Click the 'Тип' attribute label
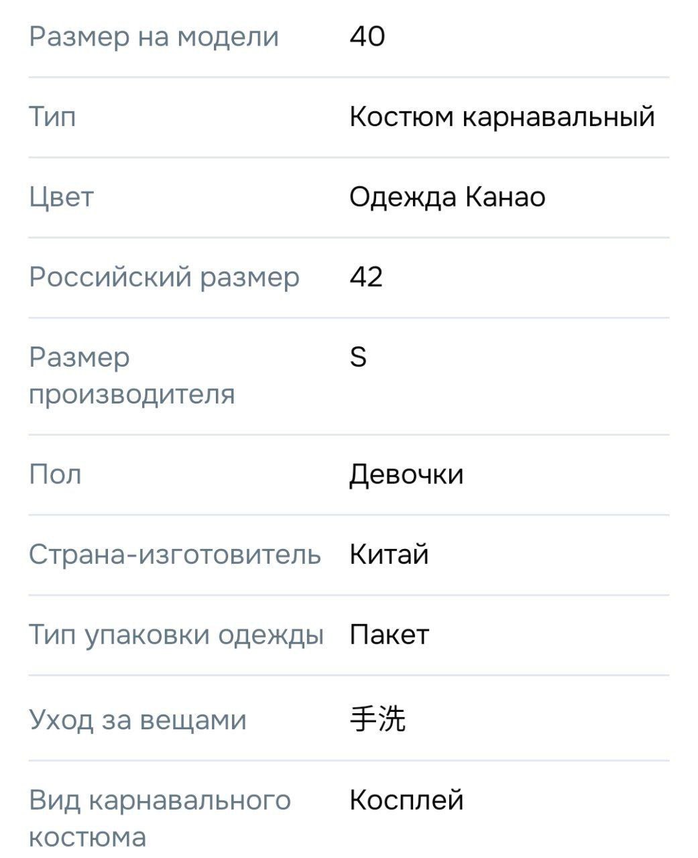 pos(52,117)
